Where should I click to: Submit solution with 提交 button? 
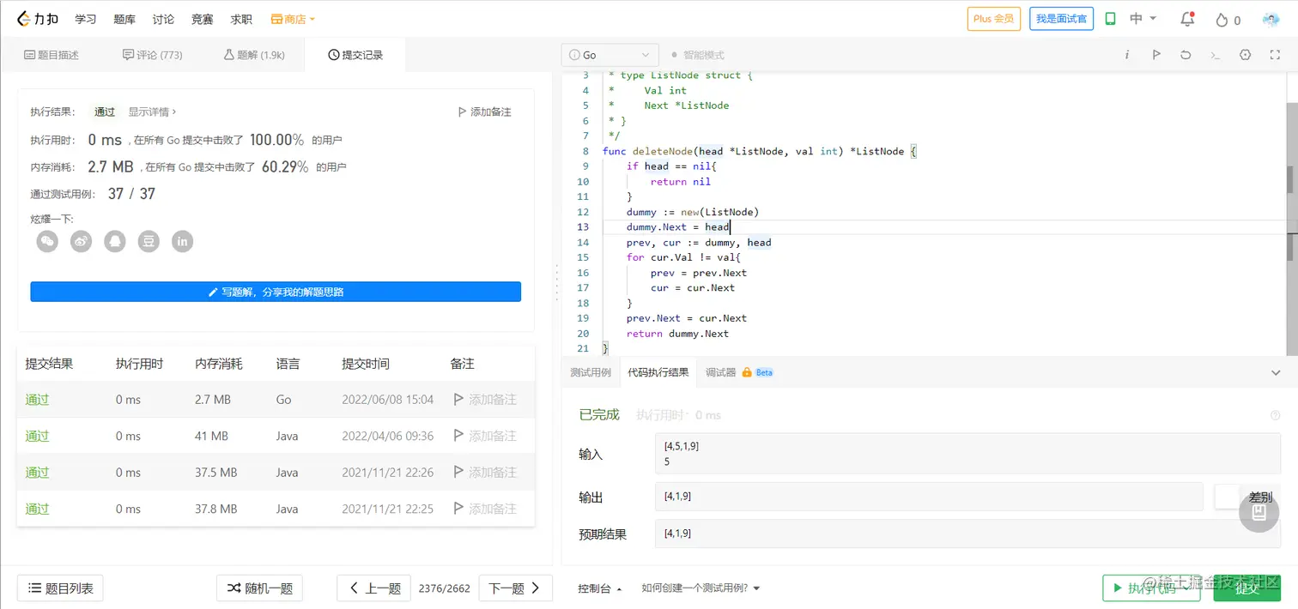1247,588
